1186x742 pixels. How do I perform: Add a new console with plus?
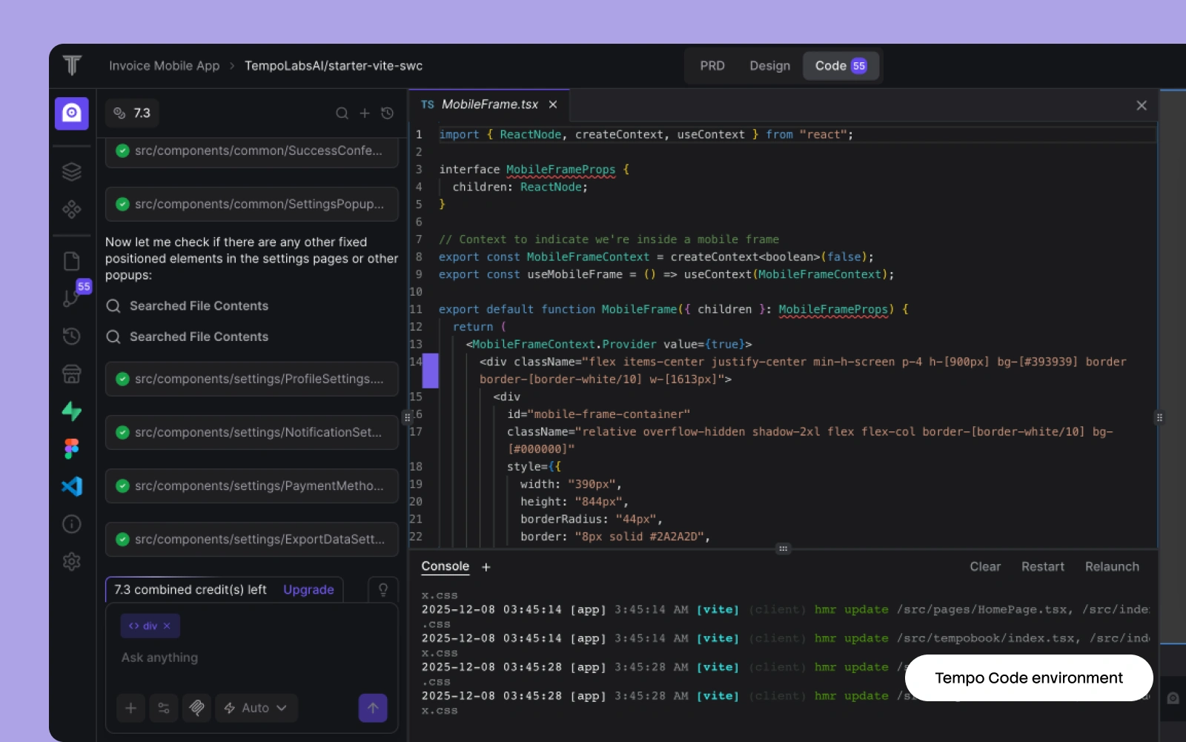(x=486, y=567)
